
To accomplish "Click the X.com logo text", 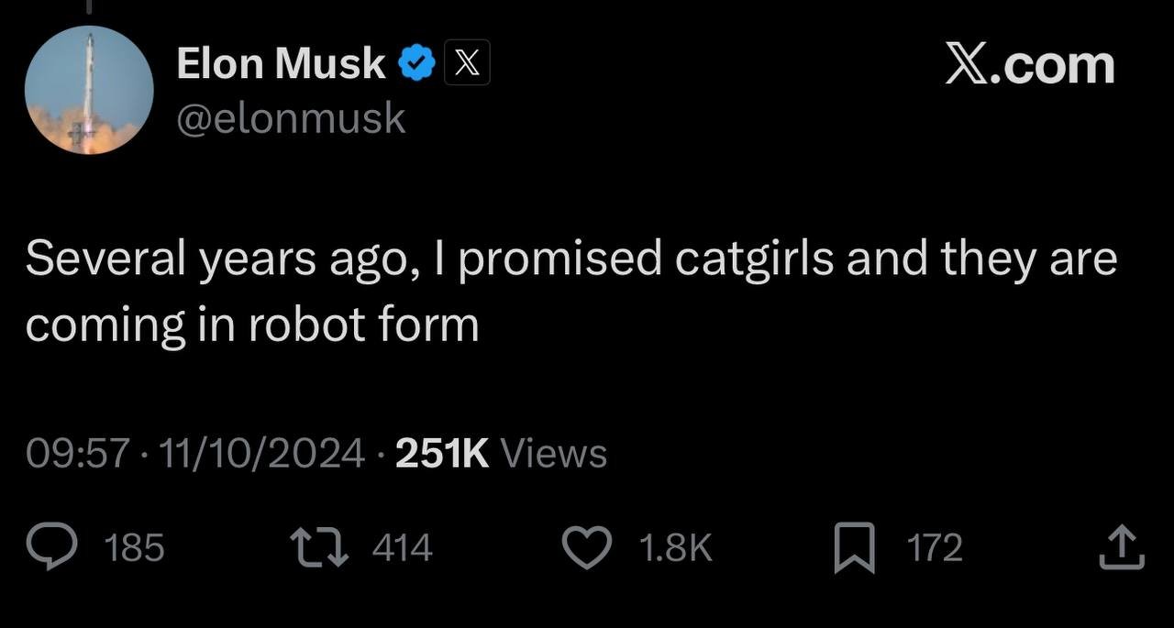I will point(1029,65).
